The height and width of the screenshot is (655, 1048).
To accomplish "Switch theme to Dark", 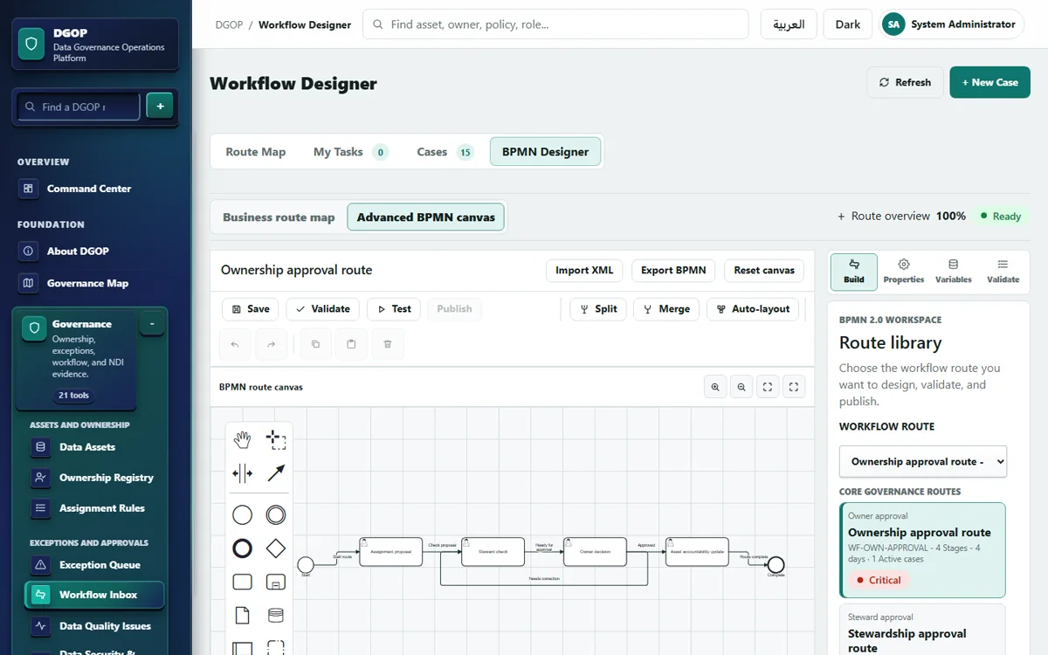I will [x=848, y=24].
